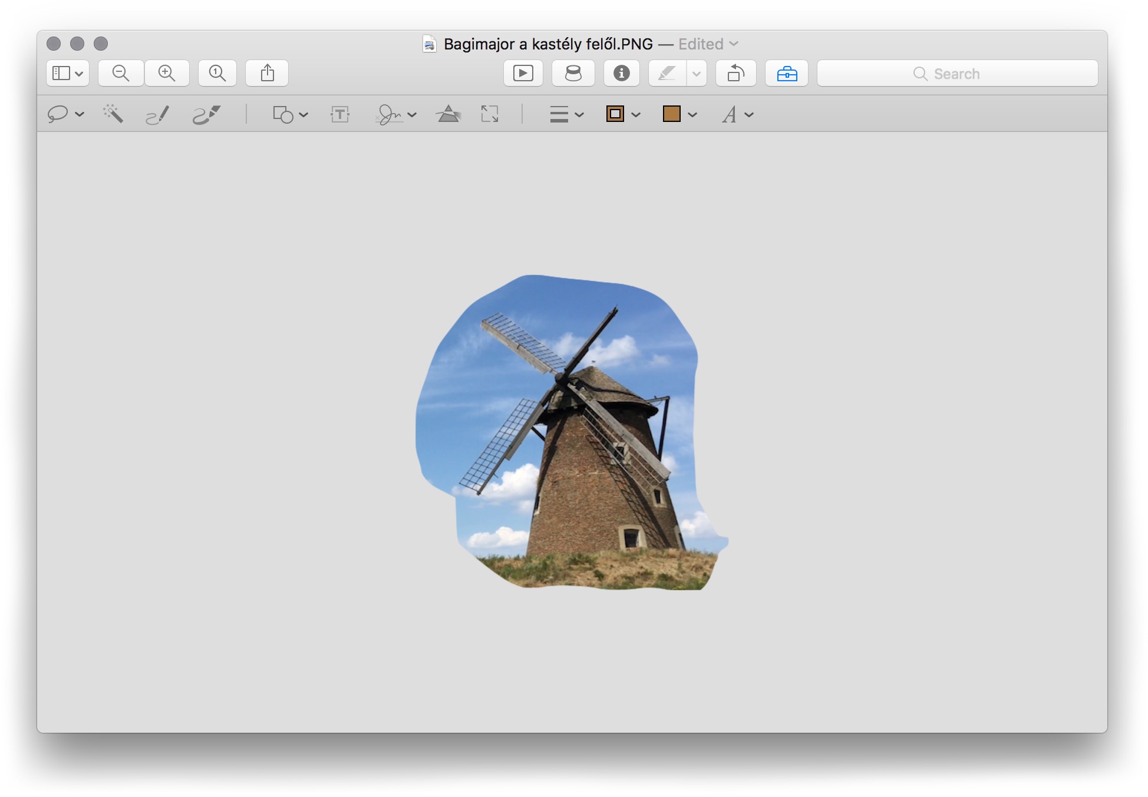Screen dimensions: 1148x797
Task: Expand the Signature dropdown arrow
Action: 412,115
